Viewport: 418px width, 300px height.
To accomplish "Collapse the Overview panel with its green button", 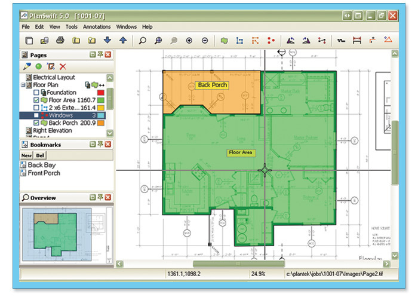I will point(92,197).
